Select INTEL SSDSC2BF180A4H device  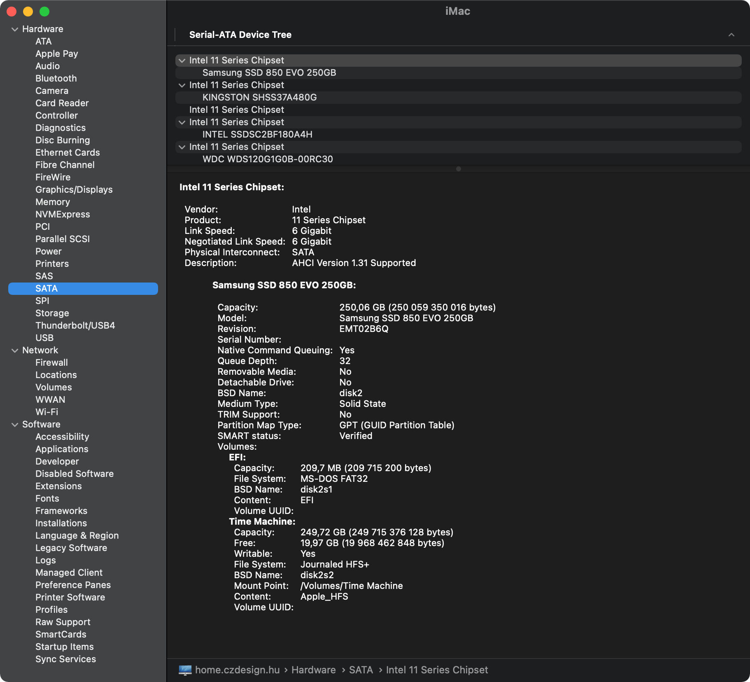click(x=459, y=135)
